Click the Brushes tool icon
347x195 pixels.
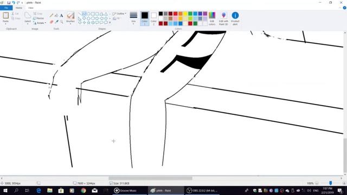click(70, 16)
